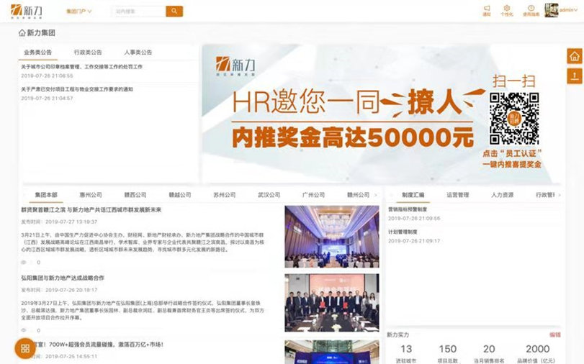Select the 集团本部 tab
Viewport: 584px width, 364px height.
[46, 195]
